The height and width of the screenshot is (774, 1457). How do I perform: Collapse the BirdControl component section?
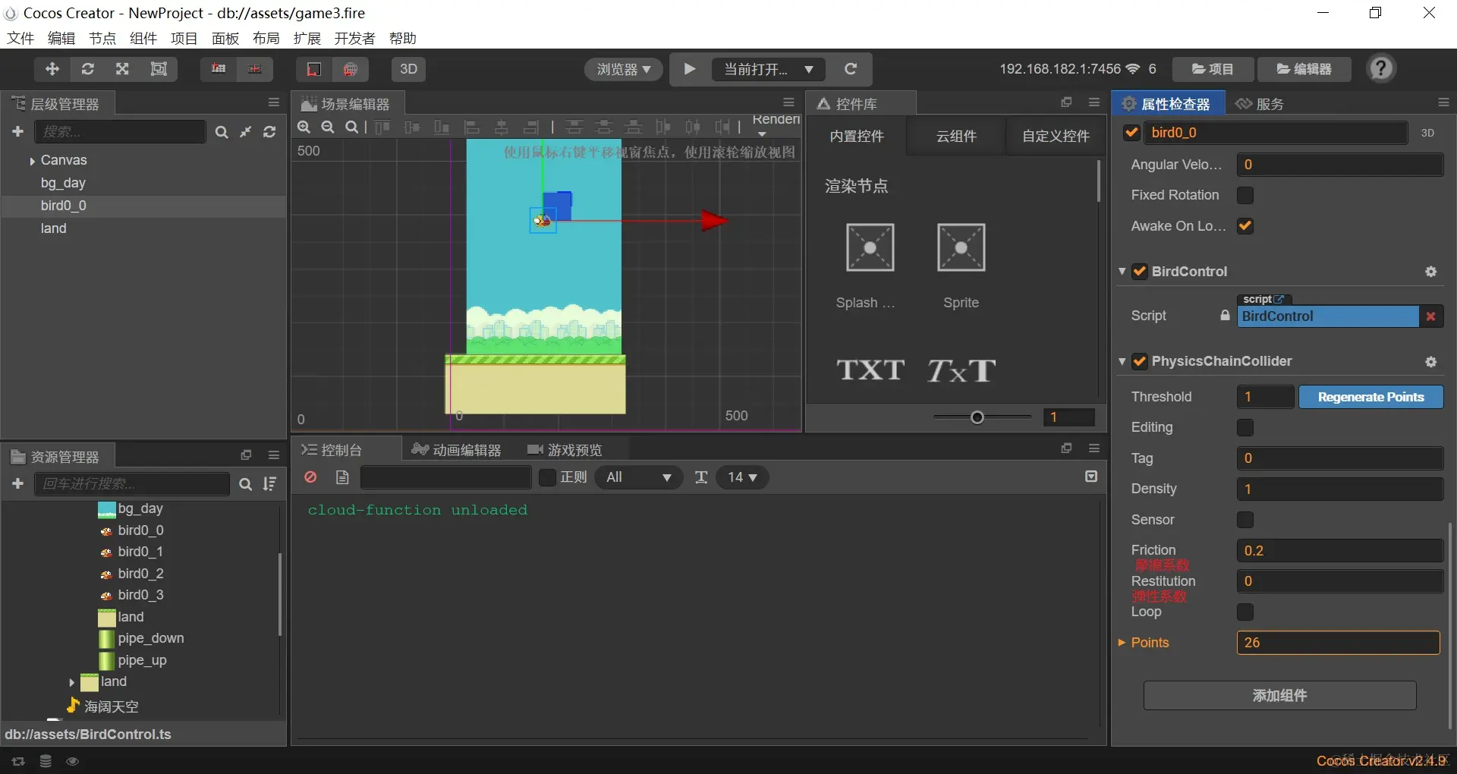click(x=1122, y=272)
